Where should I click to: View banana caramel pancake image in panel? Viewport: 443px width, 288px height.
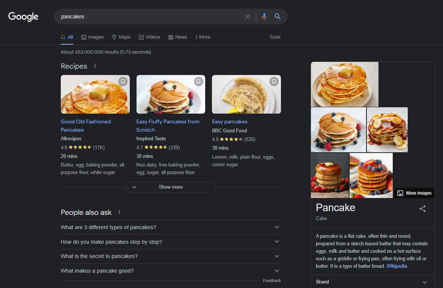click(x=387, y=130)
